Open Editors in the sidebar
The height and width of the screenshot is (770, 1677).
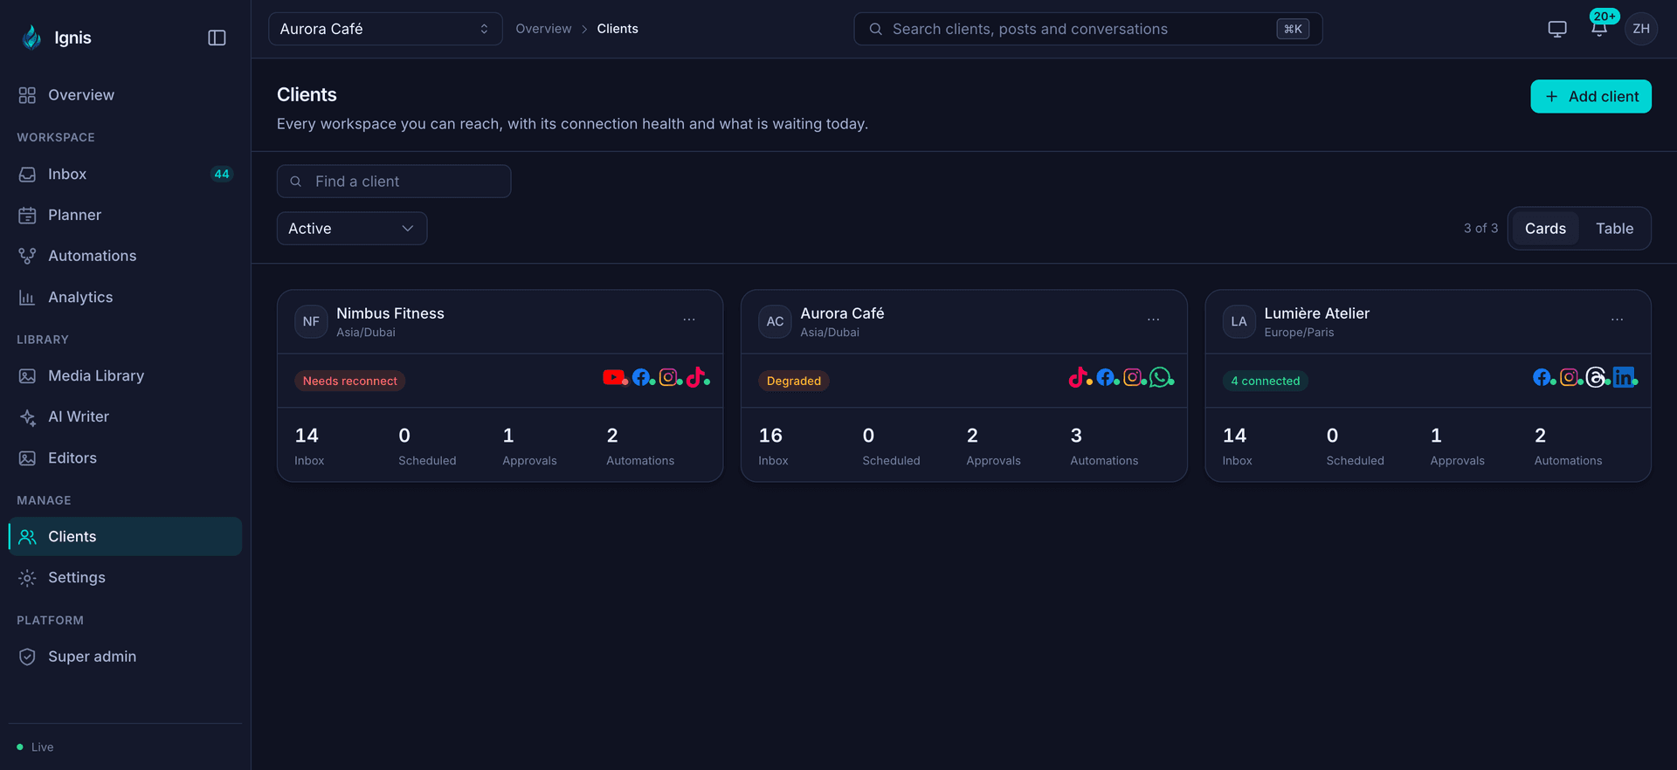tap(125, 458)
